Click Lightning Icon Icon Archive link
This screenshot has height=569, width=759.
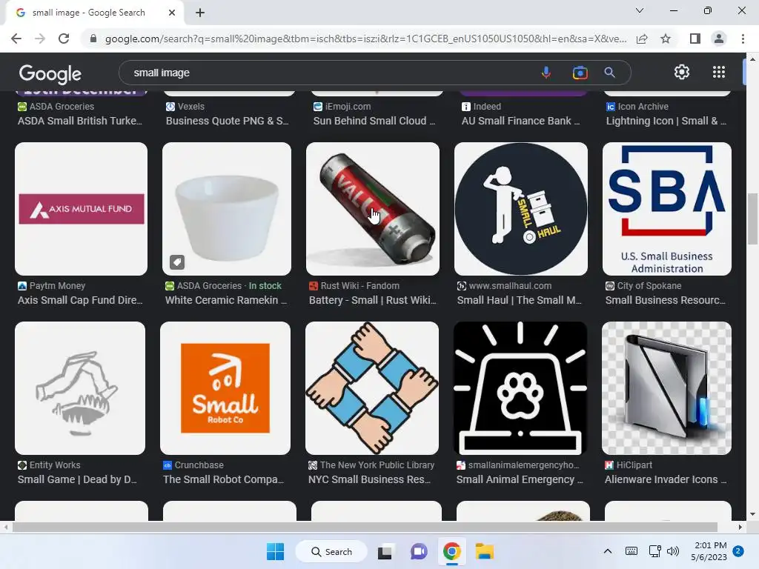pos(666,121)
